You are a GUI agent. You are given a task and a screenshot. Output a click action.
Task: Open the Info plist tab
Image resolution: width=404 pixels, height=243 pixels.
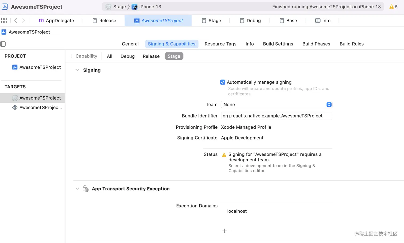(323, 21)
